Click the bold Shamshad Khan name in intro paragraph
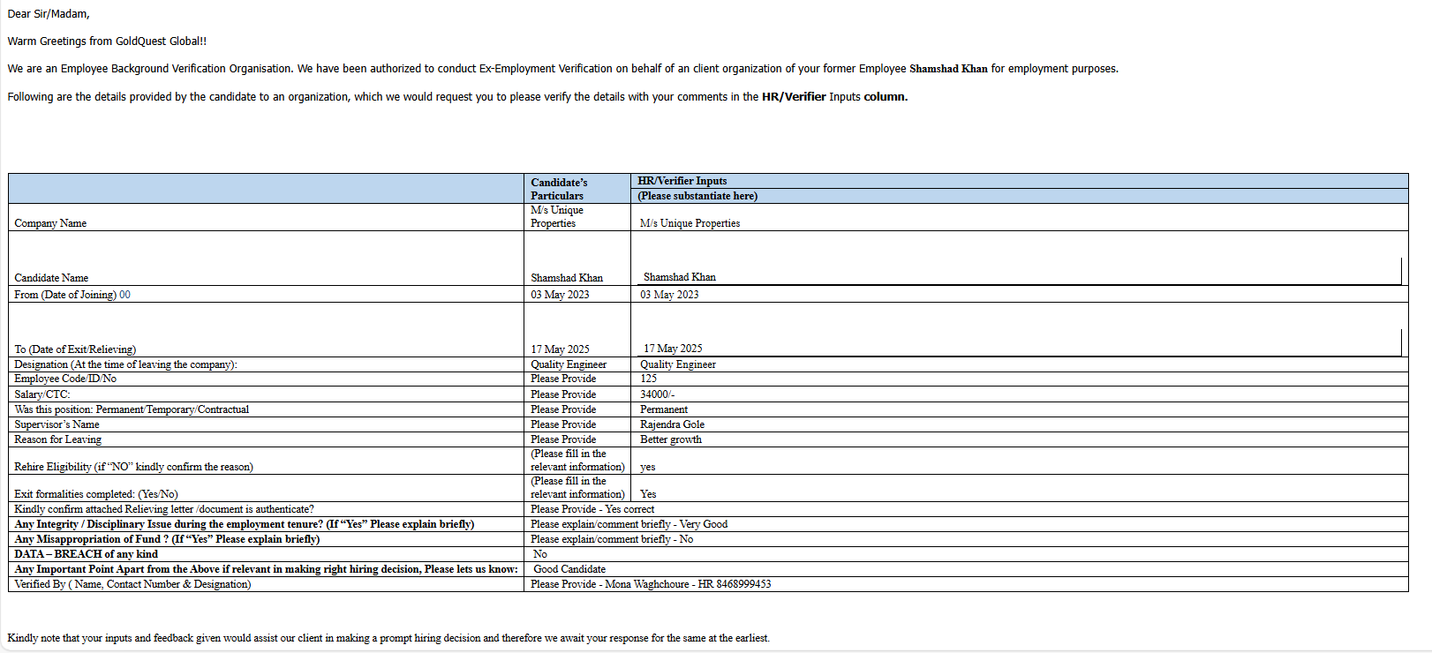Viewport: 1432px width, 653px height. click(x=947, y=69)
